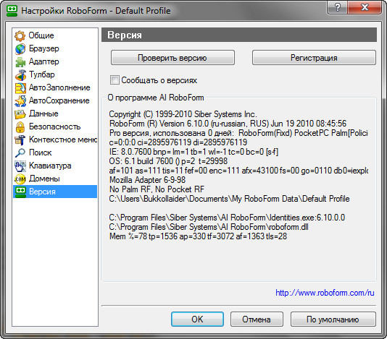This screenshot has height=339, width=387.
Task: Click the IE: 8.0.7600 info line
Action: click(x=193, y=152)
